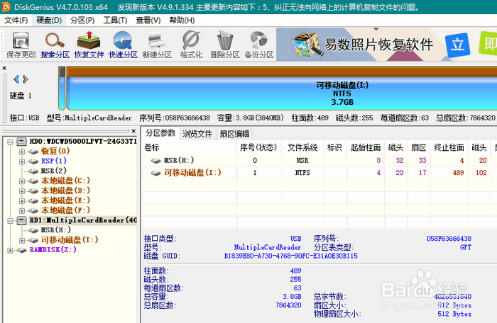Go to next disk with right arrow

(x=26, y=79)
